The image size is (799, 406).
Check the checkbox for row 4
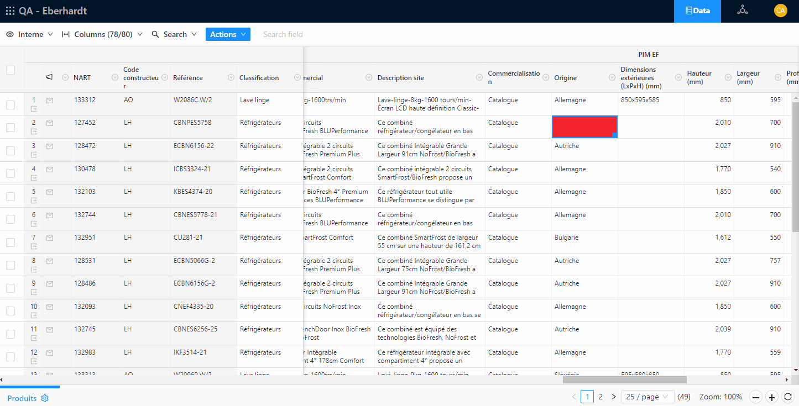click(11, 173)
